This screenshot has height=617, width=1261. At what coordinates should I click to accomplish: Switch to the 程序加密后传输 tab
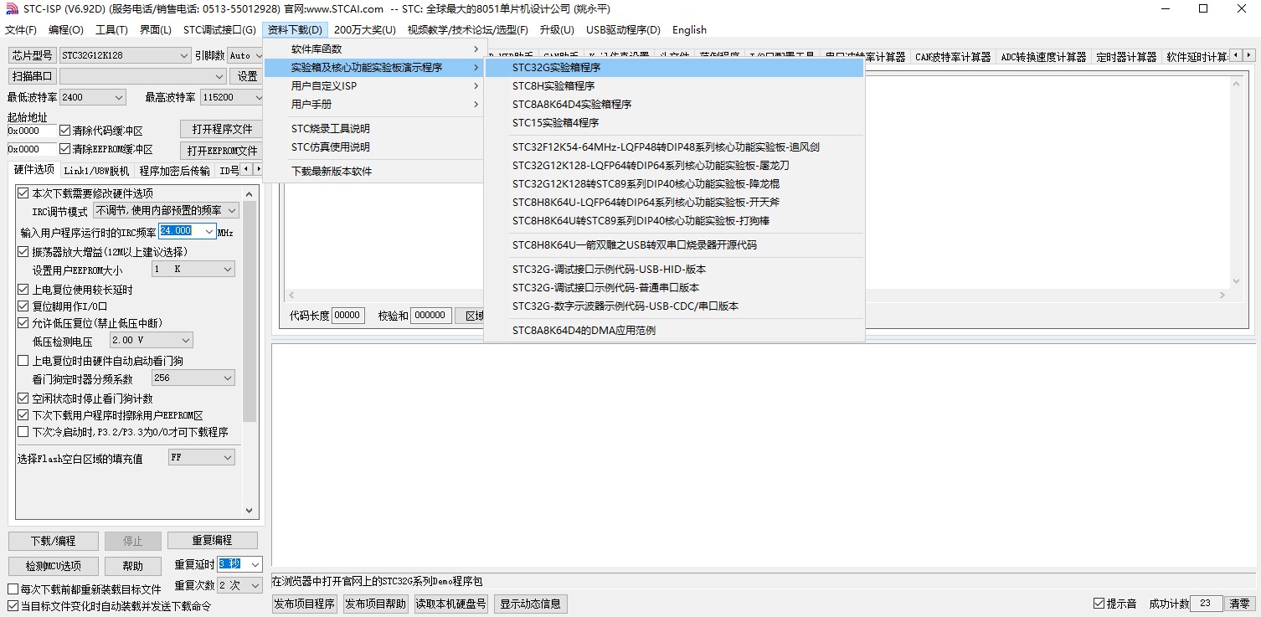174,171
